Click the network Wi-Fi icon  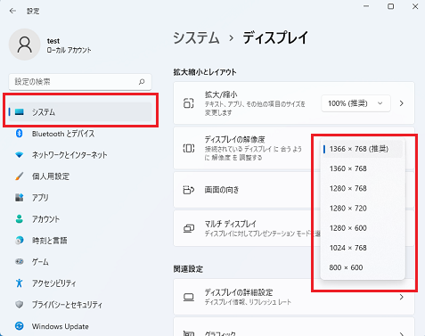pyautogui.click(x=20, y=155)
